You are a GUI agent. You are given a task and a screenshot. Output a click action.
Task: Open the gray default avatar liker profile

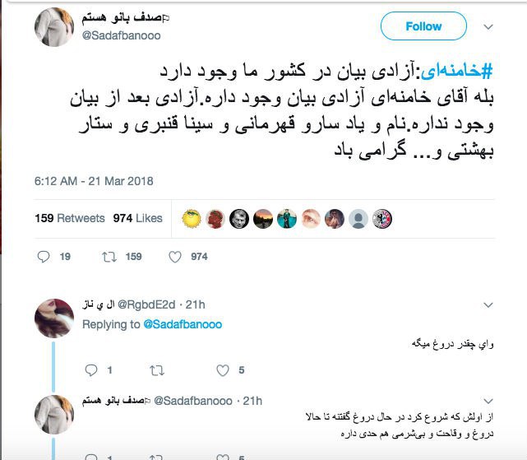tap(358, 219)
